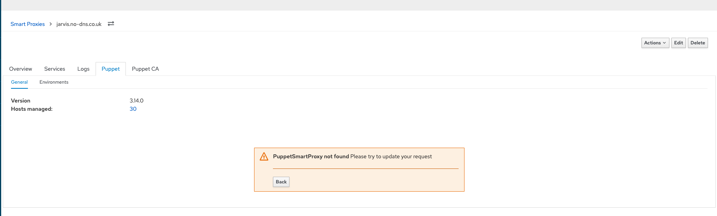Viewport: 717px width, 216px height.
Task: Select the General sub-tab
Action: [19, 82]
